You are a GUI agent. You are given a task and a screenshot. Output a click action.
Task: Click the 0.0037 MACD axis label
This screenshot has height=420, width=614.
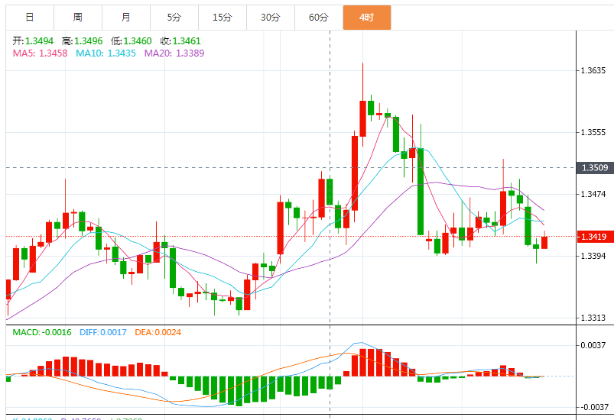click(x=593, y=345)
